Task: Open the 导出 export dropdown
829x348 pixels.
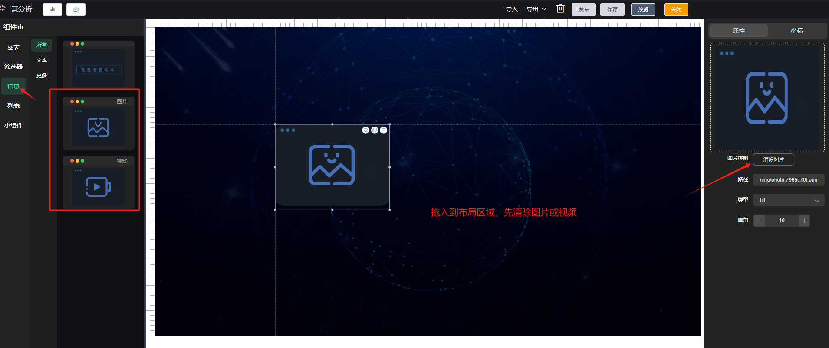Action: tap(536, 9)
